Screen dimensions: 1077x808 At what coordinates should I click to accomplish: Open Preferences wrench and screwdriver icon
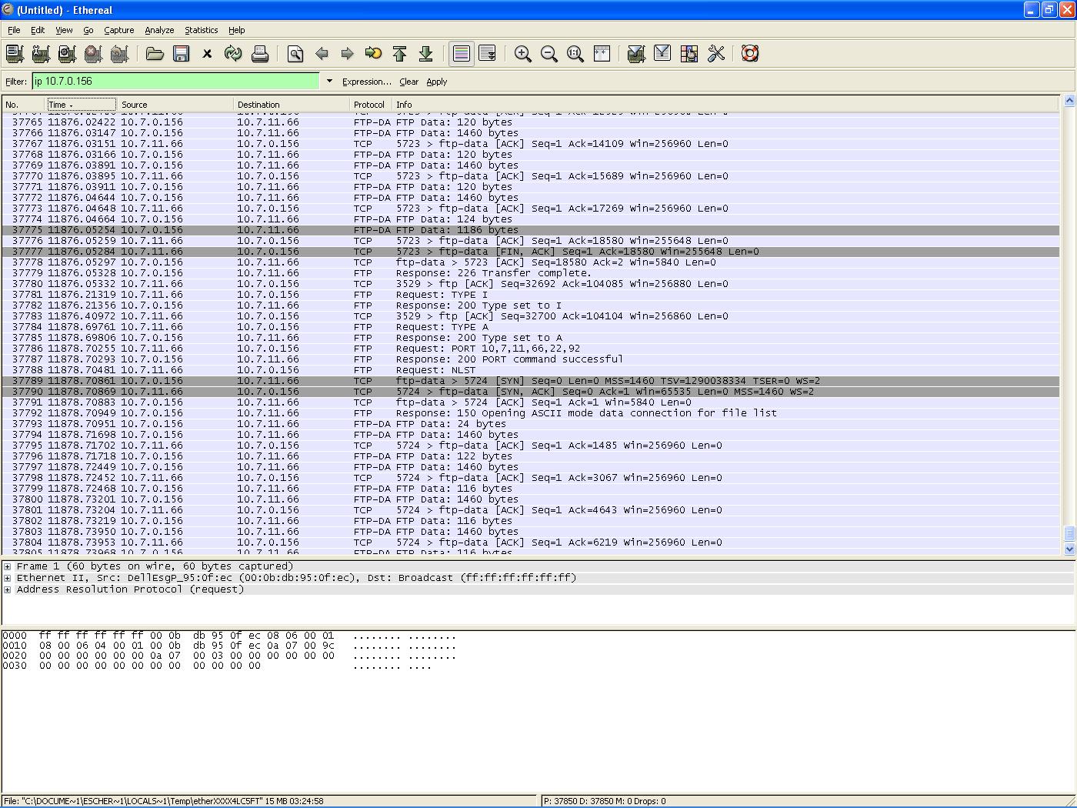click(x=716, y=54)
